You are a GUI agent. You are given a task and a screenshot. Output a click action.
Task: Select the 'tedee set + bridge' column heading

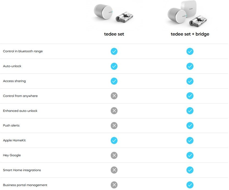[x=190, y=34]
